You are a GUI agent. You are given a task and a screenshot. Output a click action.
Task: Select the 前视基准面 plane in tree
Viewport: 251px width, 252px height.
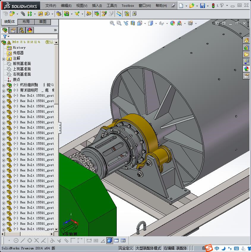click(x=22, y=64)
